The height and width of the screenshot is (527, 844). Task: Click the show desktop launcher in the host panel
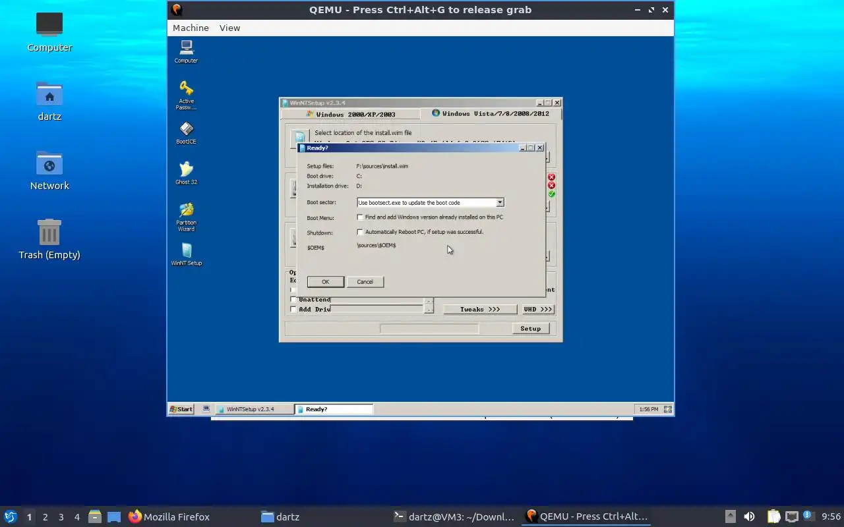[114, 517]
